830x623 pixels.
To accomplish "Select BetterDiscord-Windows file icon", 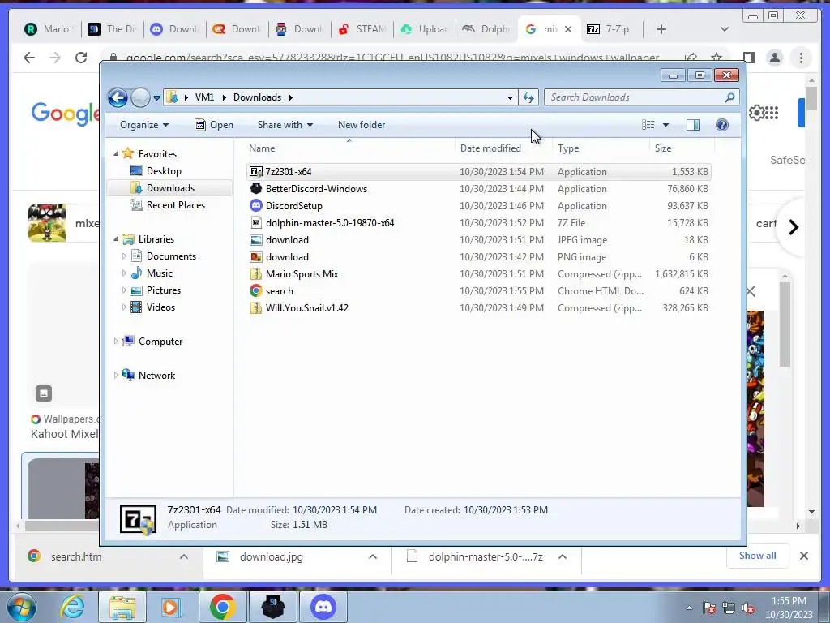I will coord(256,188).
